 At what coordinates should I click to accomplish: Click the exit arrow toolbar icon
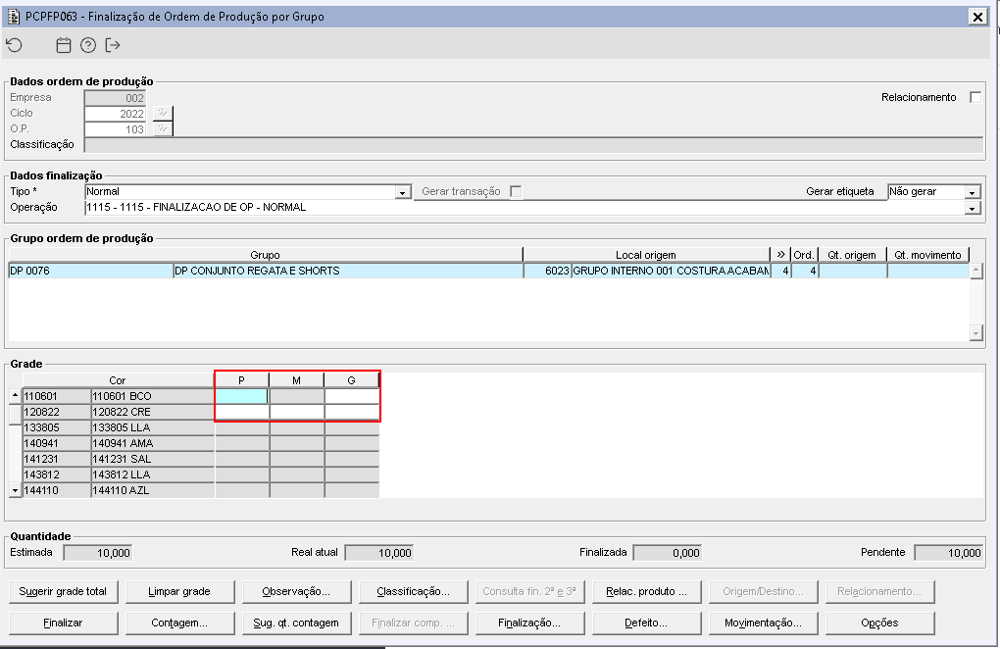point(113,45)
